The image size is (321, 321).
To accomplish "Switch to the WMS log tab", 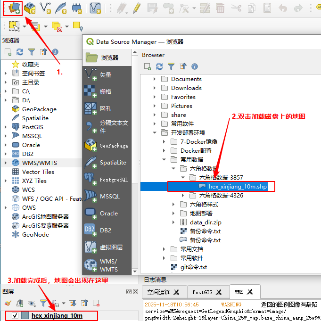I will coord(239,292).
